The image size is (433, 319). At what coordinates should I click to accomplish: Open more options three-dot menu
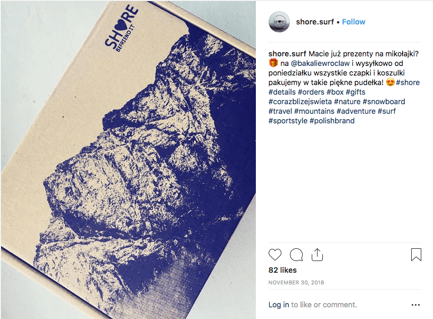[x=415, y=305]
